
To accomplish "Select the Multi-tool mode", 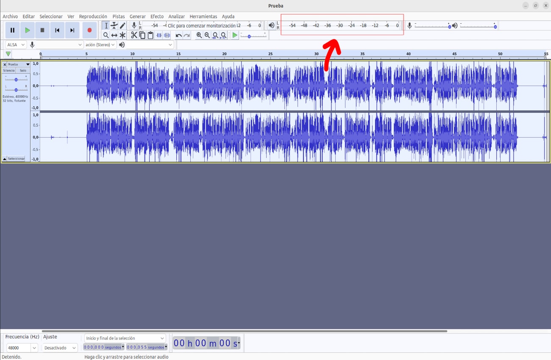I will coord(122,35).
